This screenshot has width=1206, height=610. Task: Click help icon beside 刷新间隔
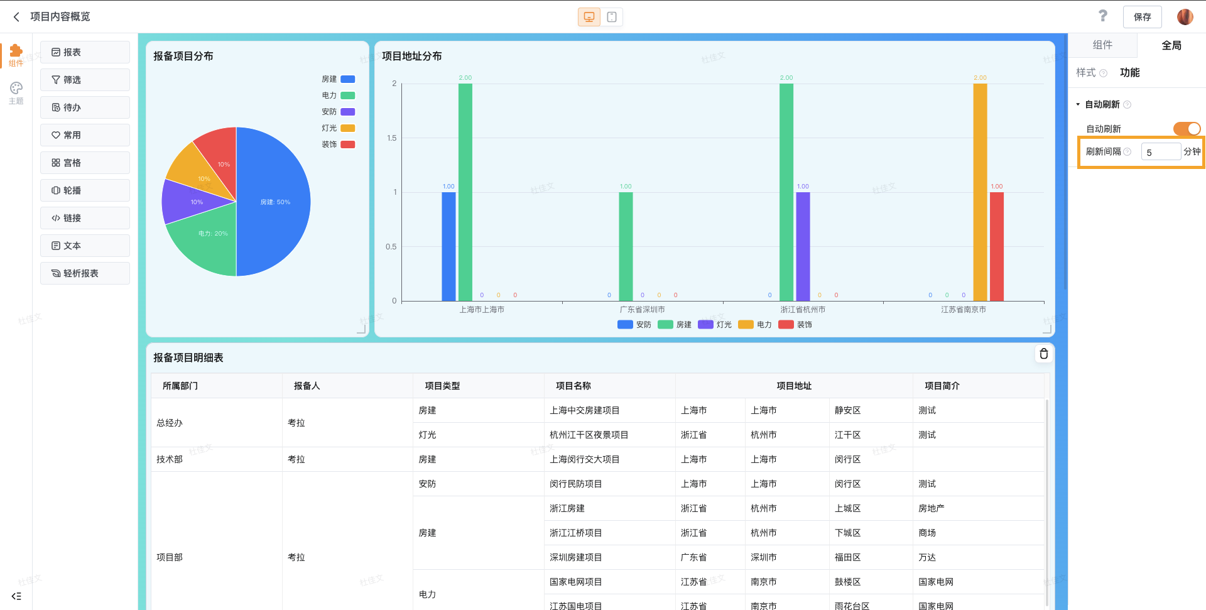1127,152
